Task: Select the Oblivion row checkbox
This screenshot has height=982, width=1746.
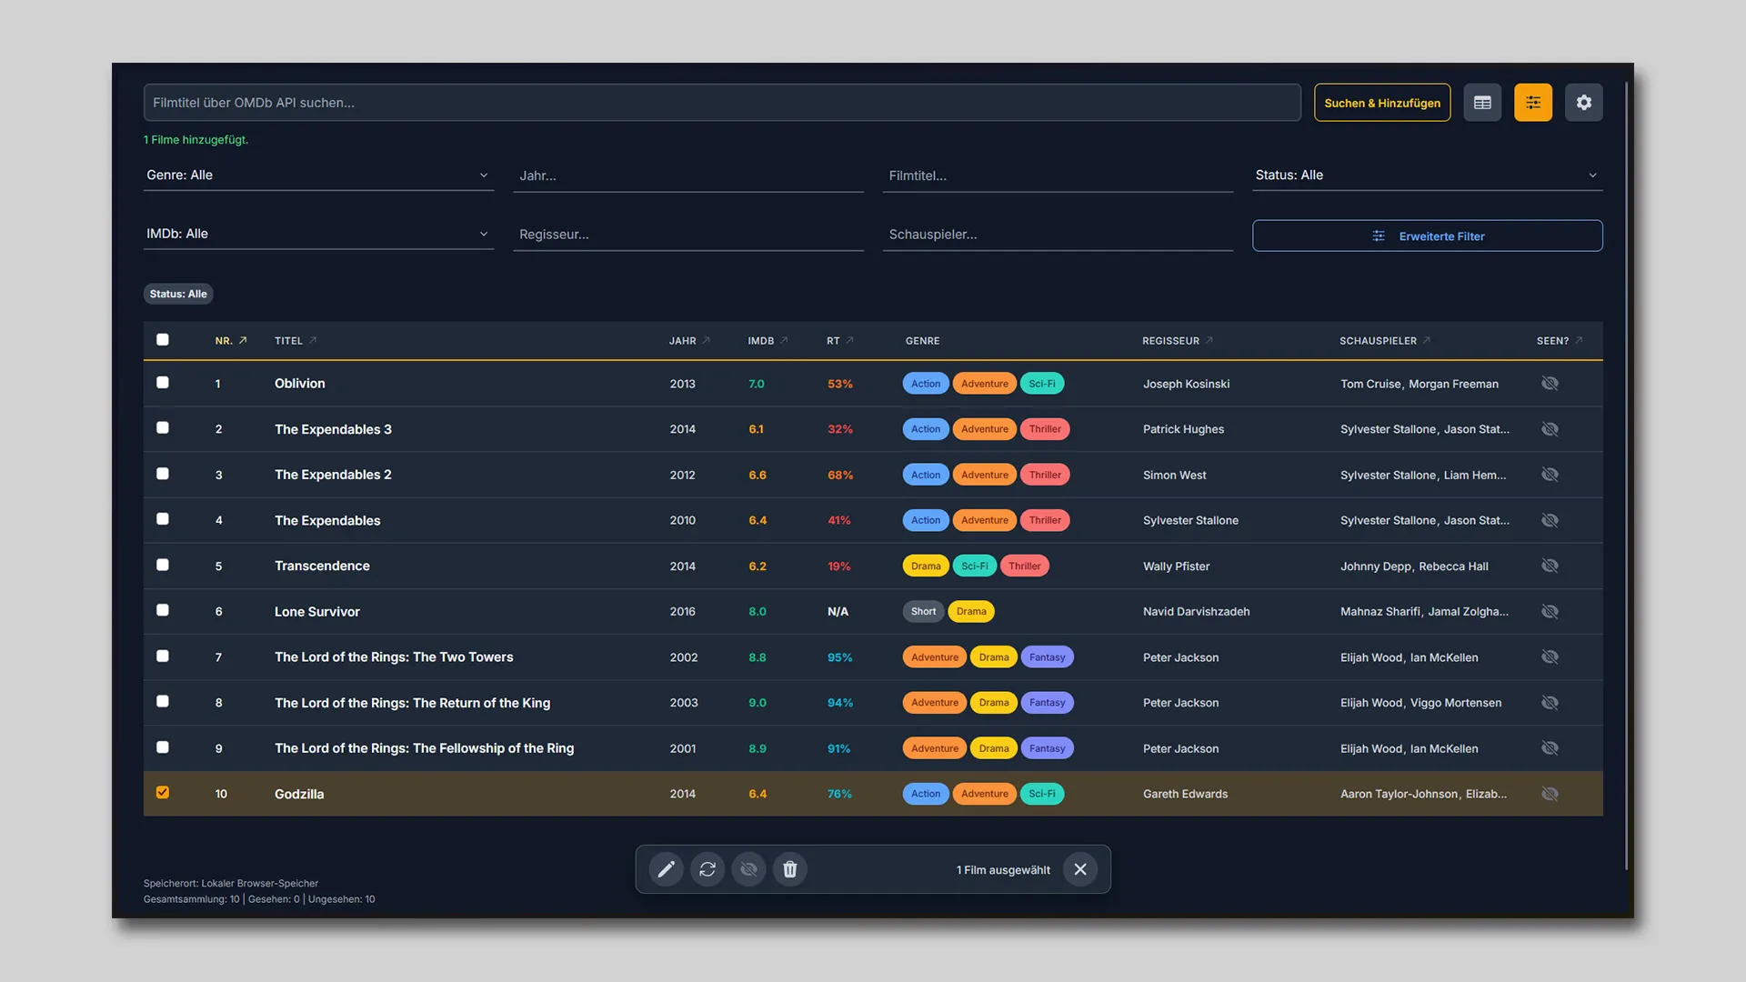Action: [163, 382]
